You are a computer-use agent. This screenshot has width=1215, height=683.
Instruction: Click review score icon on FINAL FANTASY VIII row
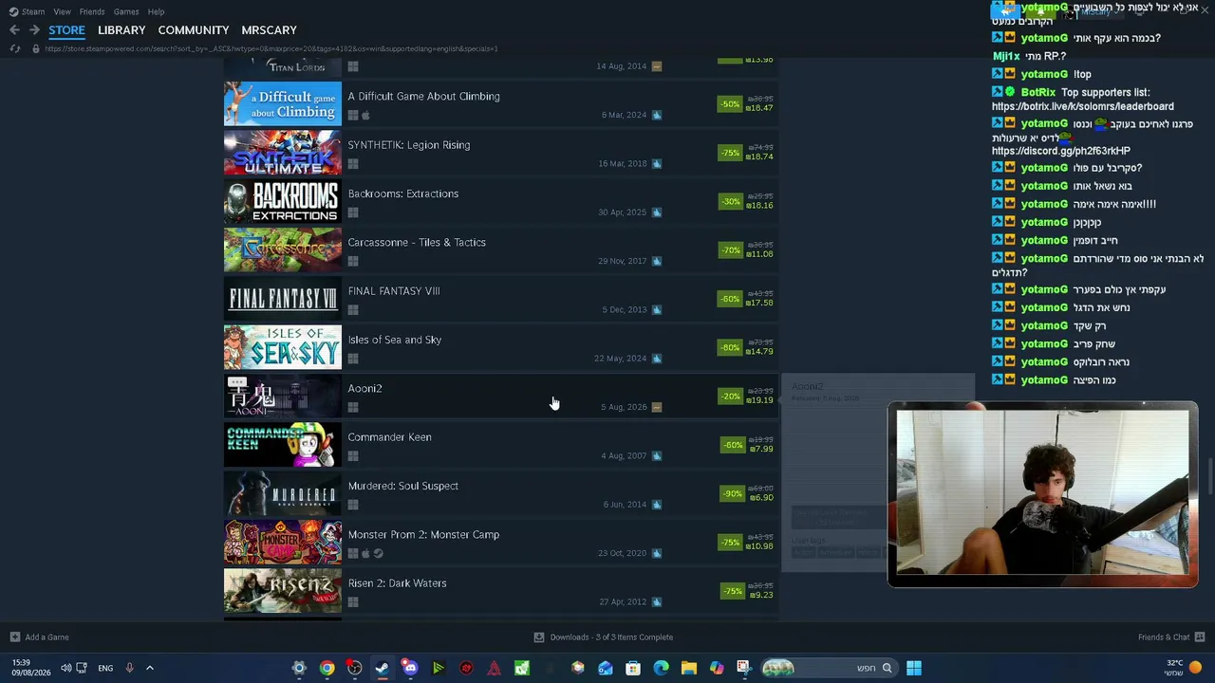[656, 310]
